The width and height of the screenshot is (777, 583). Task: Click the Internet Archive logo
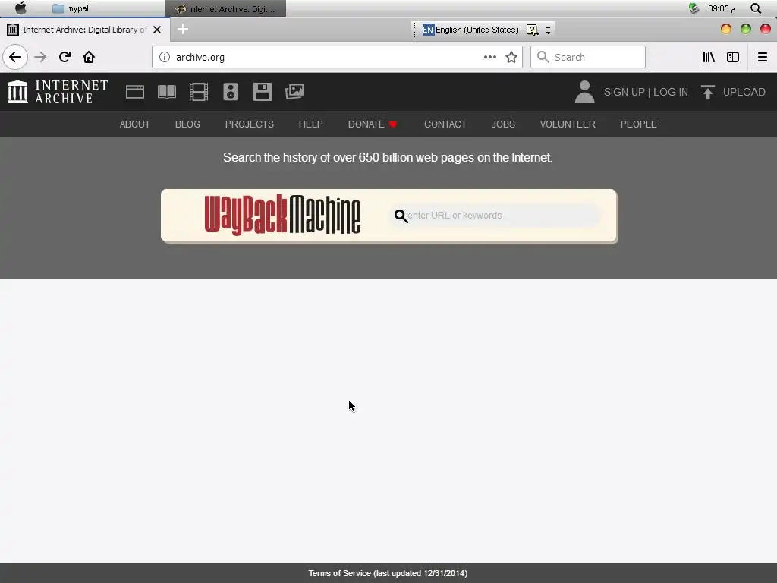58,92
